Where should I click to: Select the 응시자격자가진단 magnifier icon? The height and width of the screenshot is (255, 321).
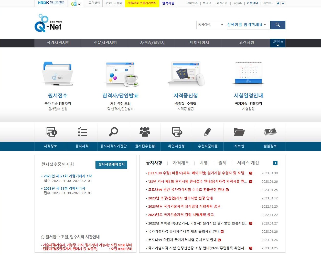tap(113, 132)
